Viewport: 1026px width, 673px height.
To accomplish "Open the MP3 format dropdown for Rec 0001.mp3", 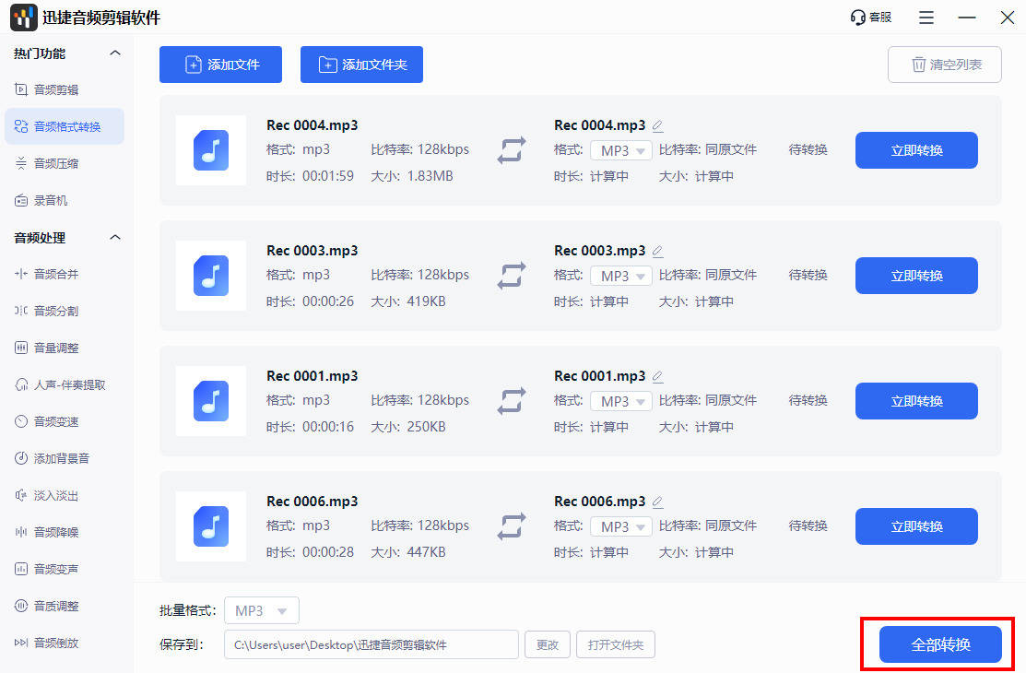I will pos(621,401).
